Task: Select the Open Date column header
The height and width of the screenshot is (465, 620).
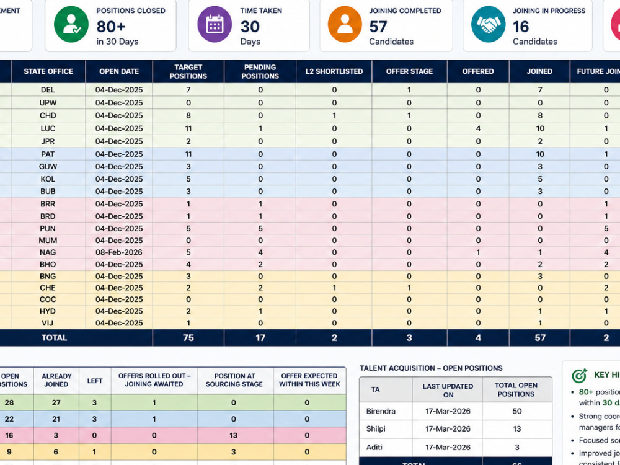Action: 119,71
